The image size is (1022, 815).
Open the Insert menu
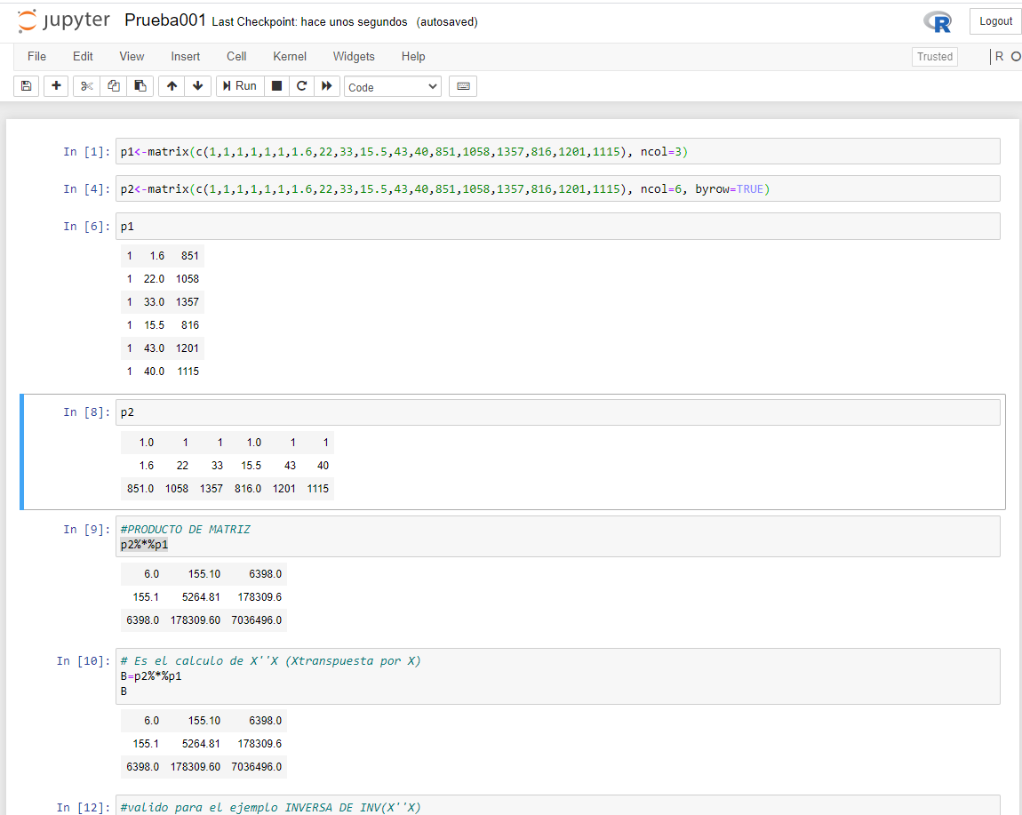pos(185,56)
